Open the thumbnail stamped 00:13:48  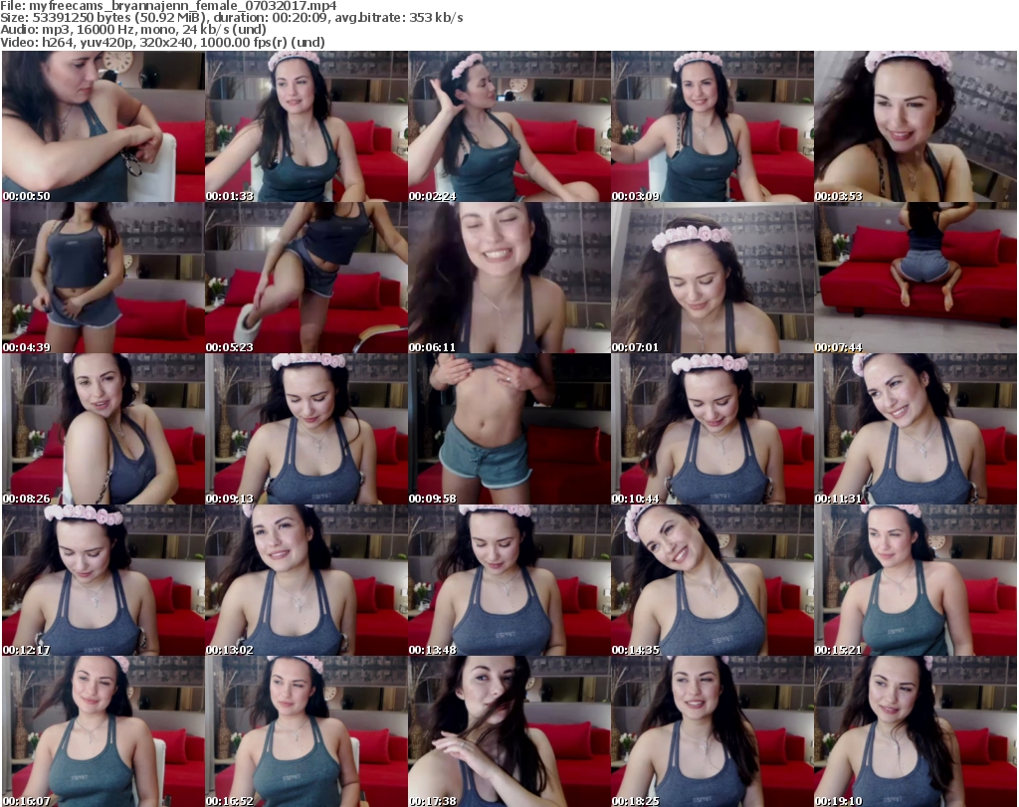tap(509, 581)
